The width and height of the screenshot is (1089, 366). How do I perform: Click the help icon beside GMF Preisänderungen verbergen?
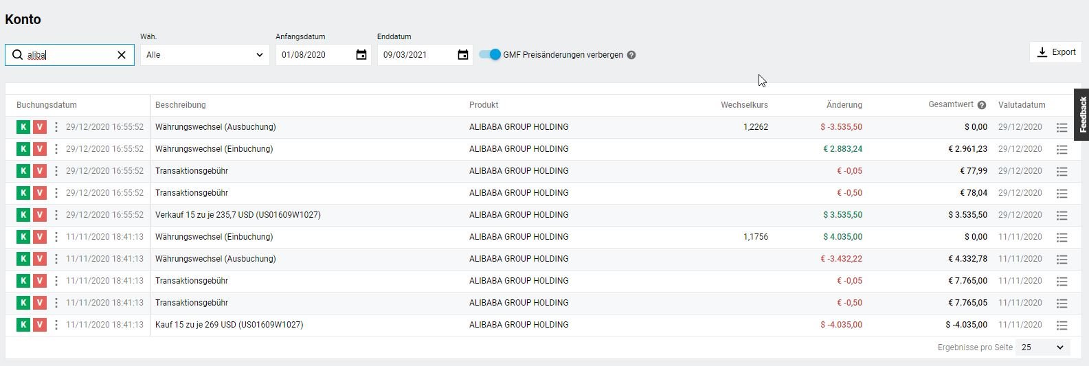tap(631, 55)
